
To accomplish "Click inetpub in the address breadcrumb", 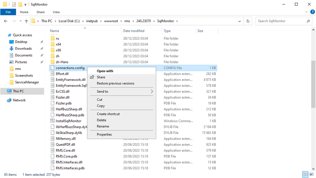I will pos(92,21).
